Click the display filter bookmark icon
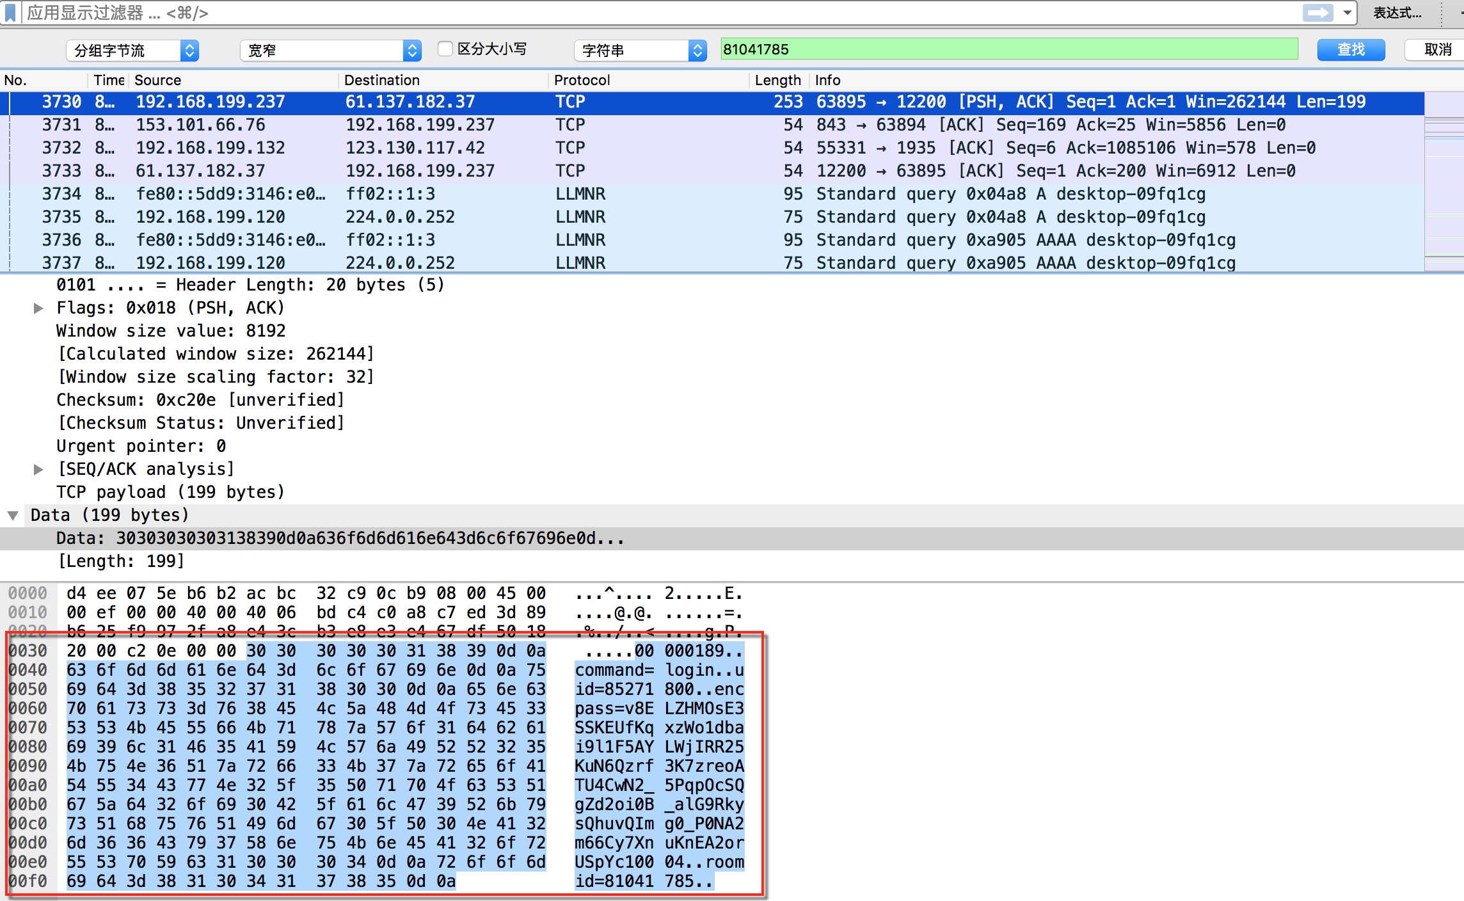Image resolution: width=1464 pixels, height=901 pixels. [x=11, y=12]
